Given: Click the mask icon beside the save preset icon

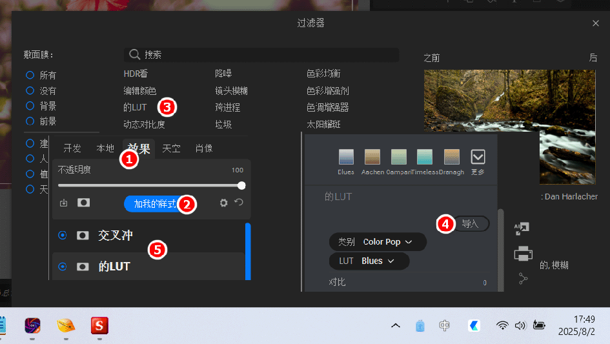Looking at the screenshot, I should point(83,203).
